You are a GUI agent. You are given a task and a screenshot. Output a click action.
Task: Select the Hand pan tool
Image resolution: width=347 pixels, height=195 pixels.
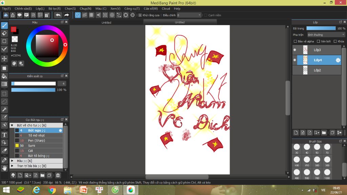pyautogui.click(x=4, y=168)
